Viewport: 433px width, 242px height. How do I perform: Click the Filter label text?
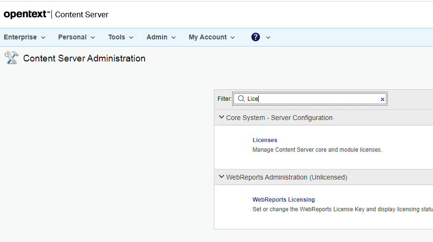coord(224,99)
